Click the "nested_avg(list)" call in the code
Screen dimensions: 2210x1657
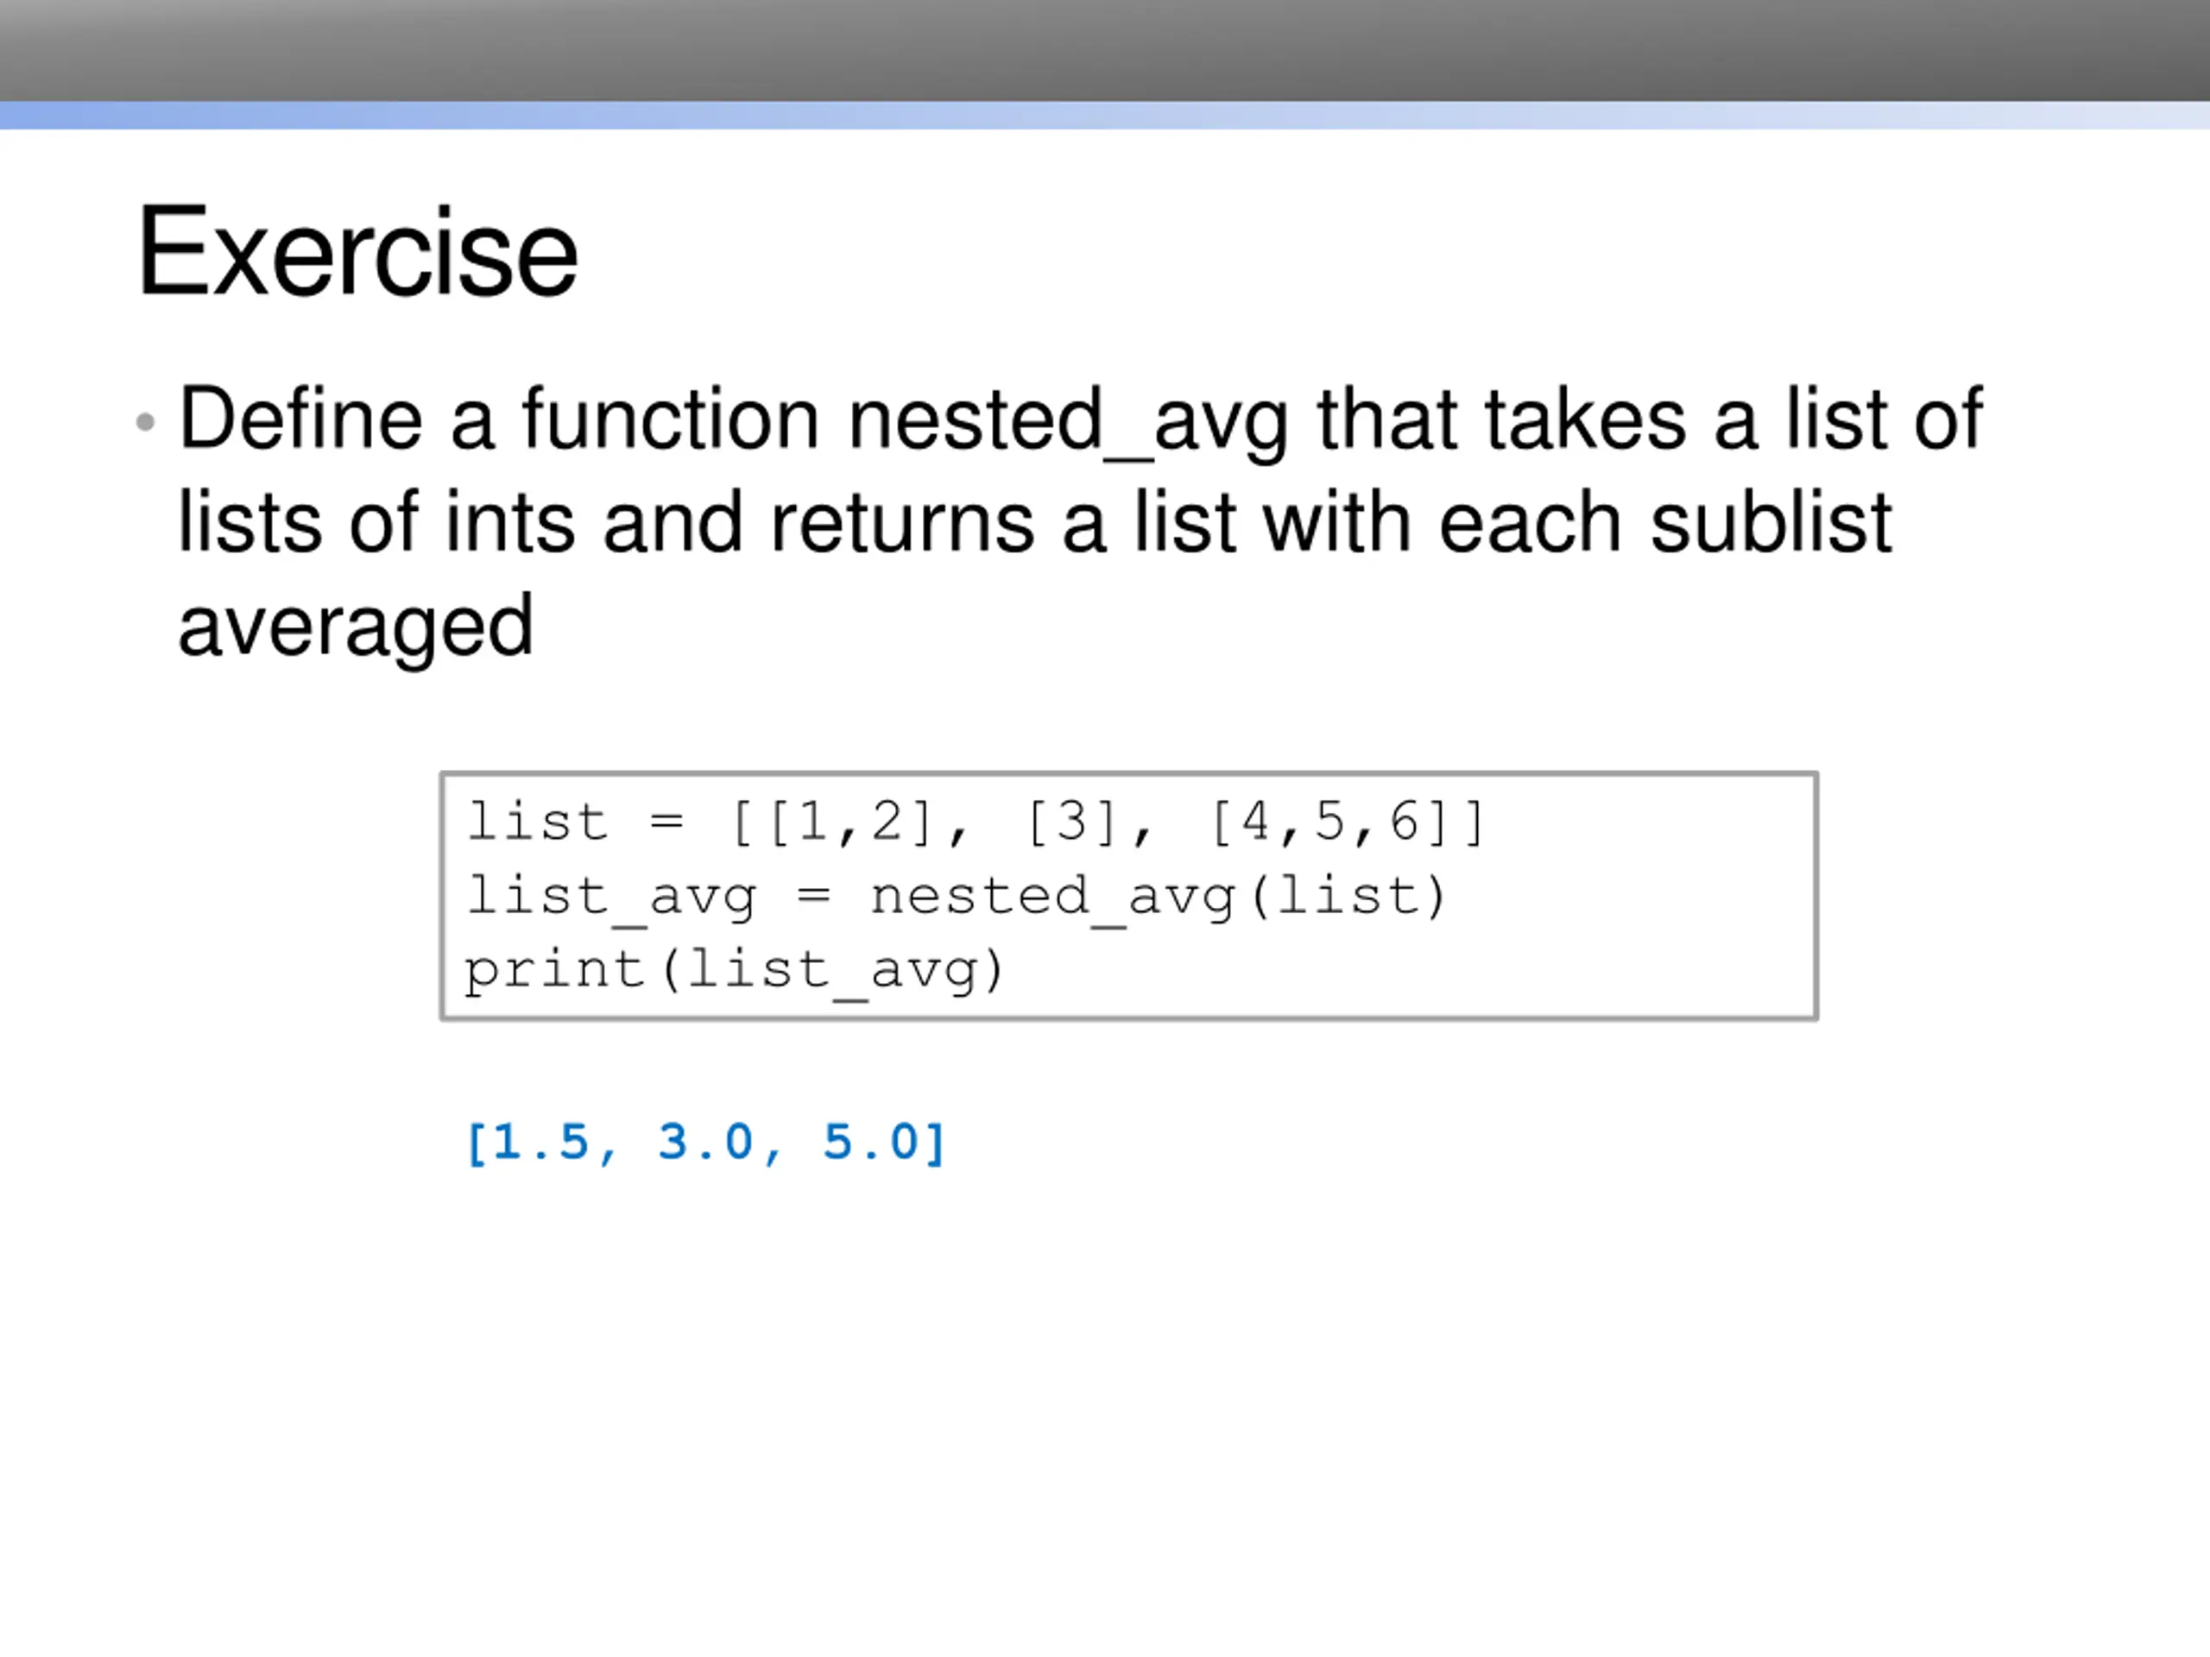[x=1157, y=896]
